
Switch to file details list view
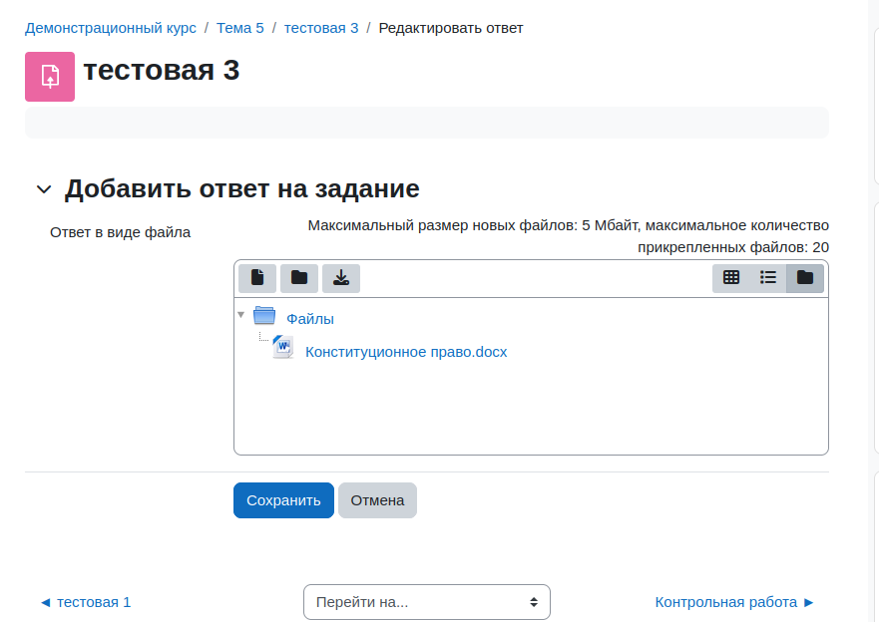[x=768, y=278]
